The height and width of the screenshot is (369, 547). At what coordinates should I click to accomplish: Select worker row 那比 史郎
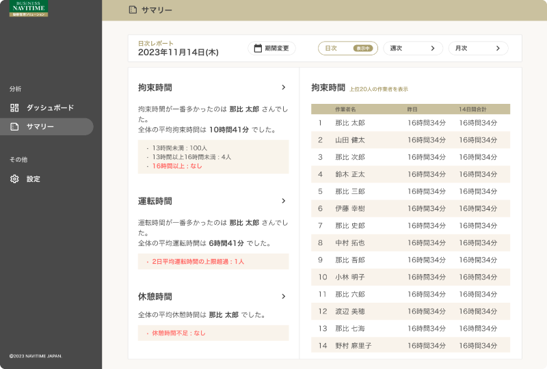[x=411, y=225]
